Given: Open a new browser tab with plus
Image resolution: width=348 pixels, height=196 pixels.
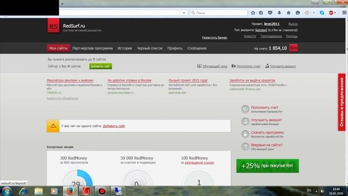Looking at the screenshot, I should (62, 4).
